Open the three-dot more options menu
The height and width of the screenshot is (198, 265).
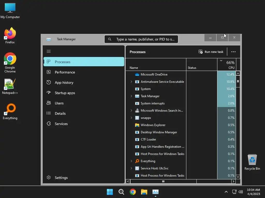point(233,52)
